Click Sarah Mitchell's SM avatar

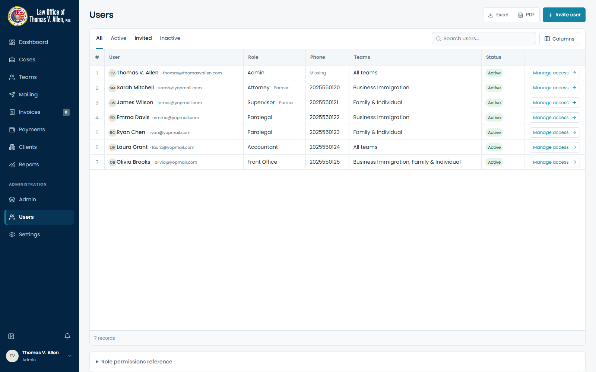(x=112, y=88)
